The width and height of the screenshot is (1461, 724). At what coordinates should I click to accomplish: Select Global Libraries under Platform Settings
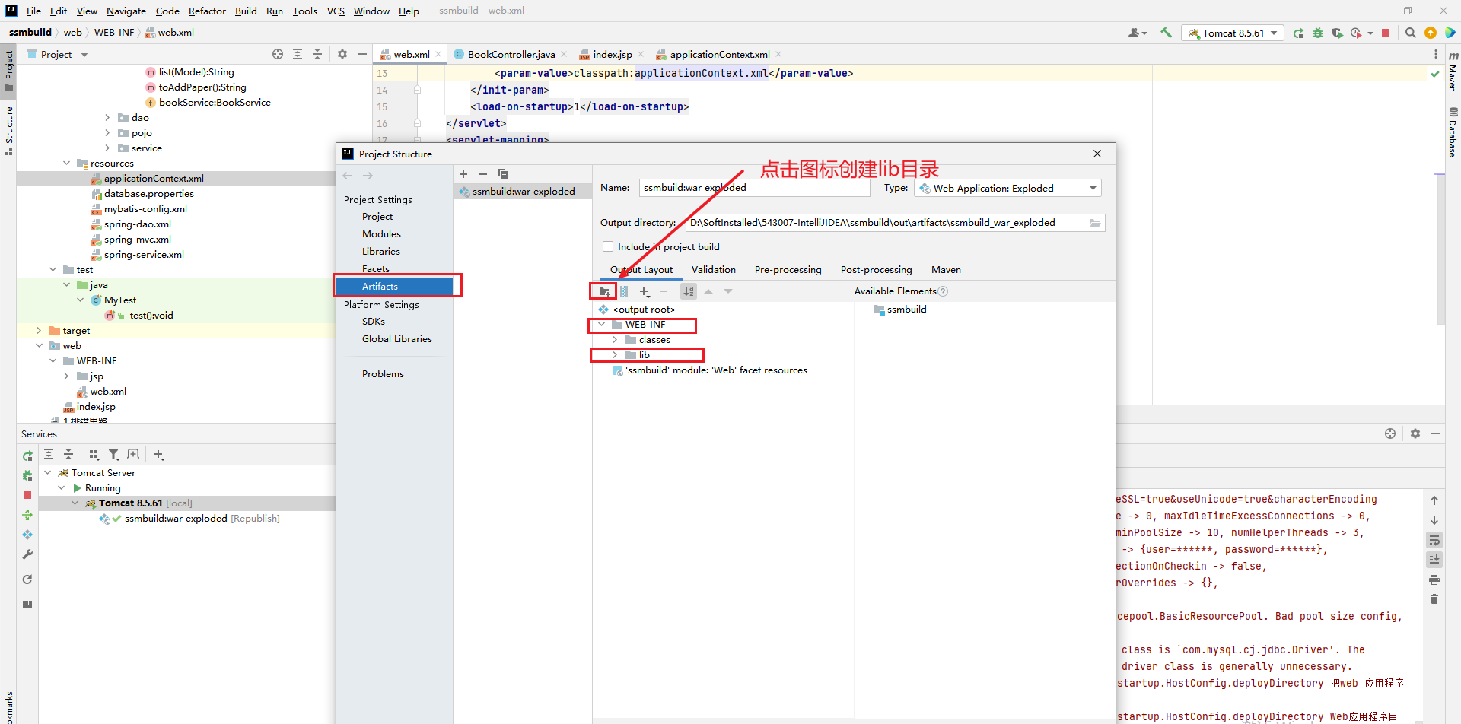click(397, 338)
